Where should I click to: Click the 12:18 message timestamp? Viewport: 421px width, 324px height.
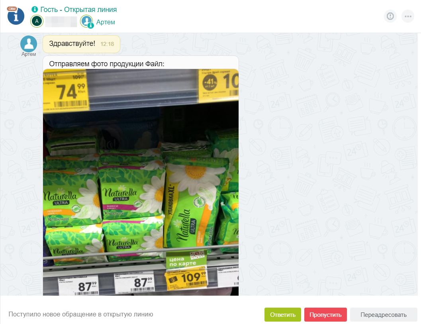pyautogui.click(x=107, y=44)
